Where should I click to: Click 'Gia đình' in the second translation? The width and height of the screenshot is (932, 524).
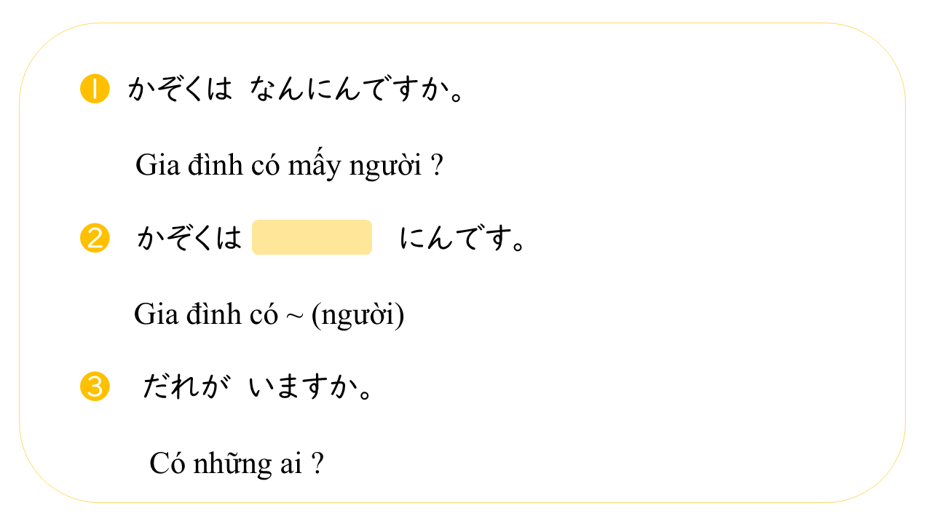click(x=188, y=314)
